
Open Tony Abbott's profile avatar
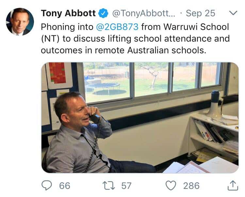[20, 22]
